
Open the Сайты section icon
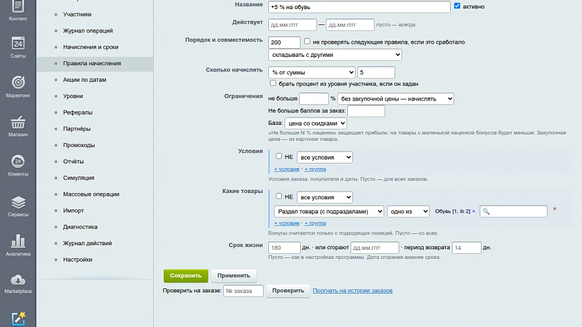[x=18, y=44]
